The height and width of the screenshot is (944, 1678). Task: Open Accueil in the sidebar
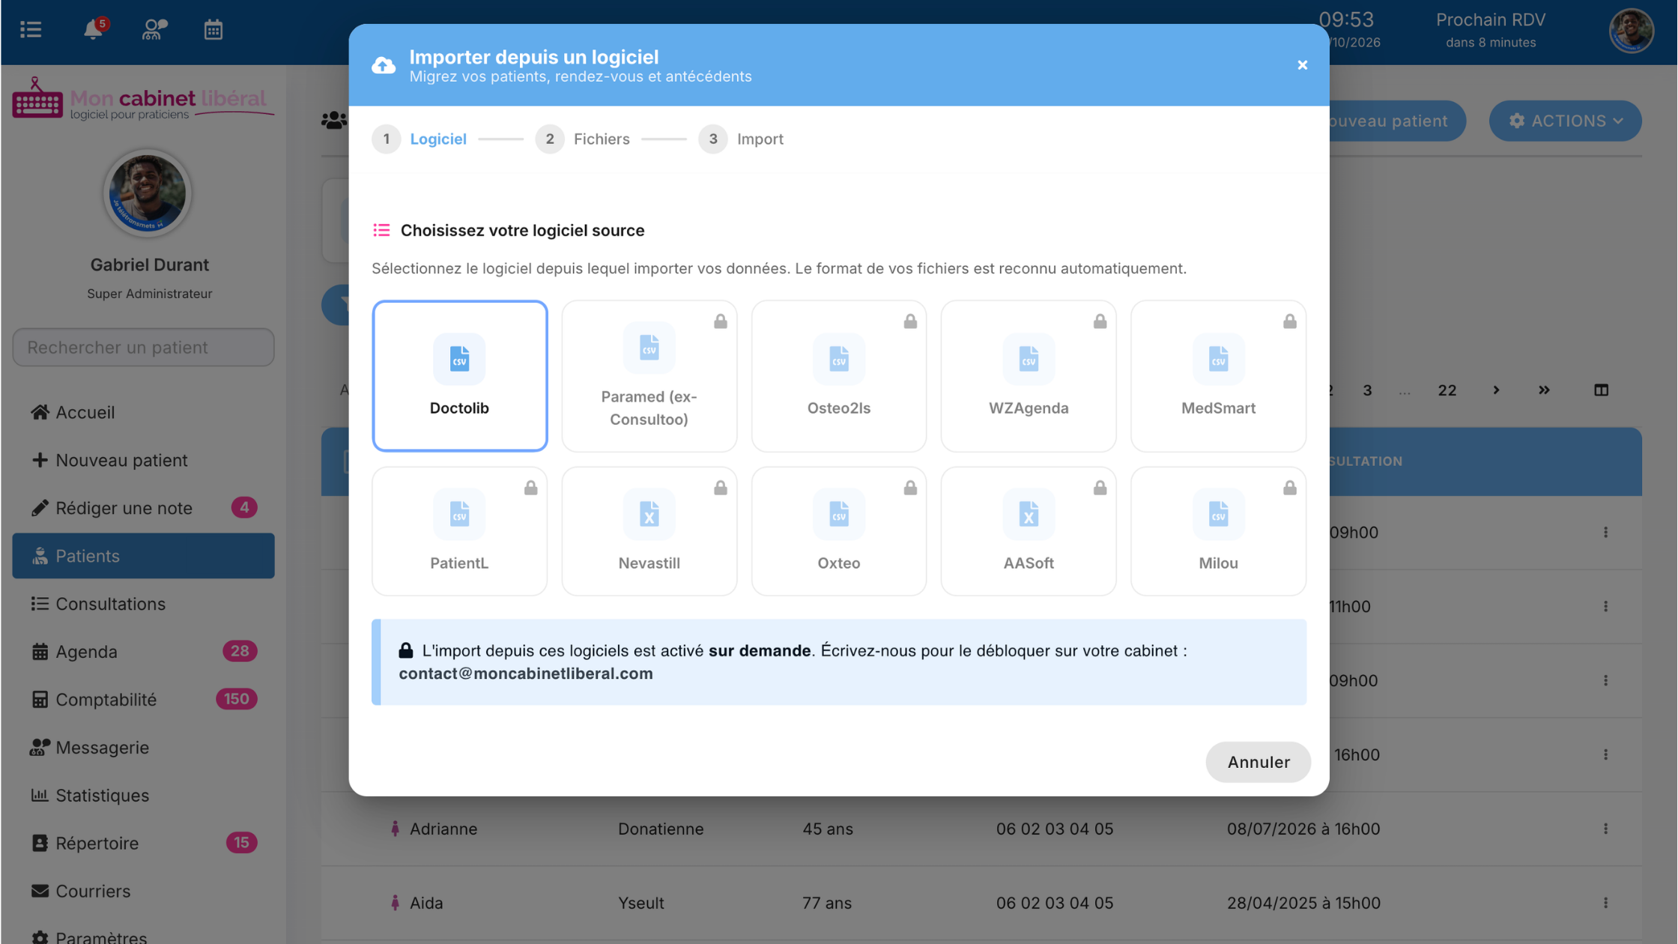click(x=143, y=412)
